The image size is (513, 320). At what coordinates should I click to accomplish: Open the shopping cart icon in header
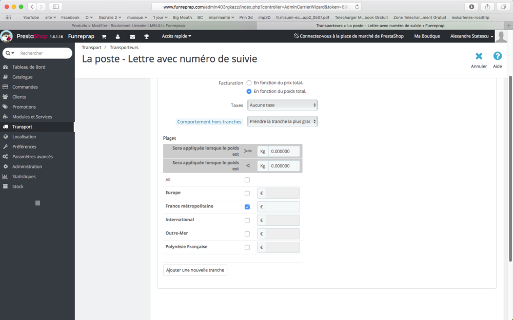click(x=104, y=36)
